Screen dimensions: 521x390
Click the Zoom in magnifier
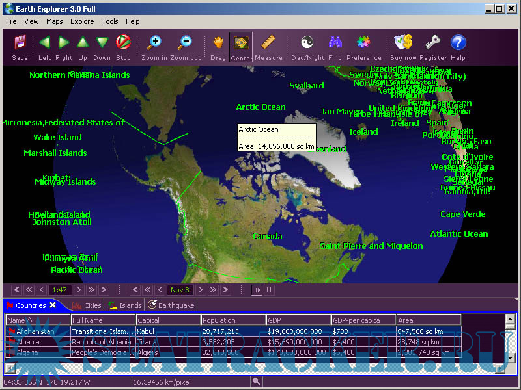154,44
